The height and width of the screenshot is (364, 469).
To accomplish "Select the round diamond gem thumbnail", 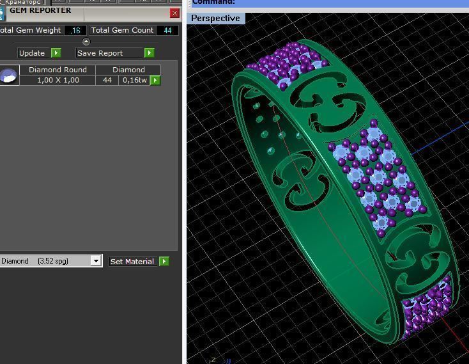I will [x=9, y=75].
